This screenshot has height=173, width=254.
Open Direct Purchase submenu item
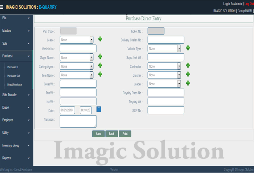[15, 85]
